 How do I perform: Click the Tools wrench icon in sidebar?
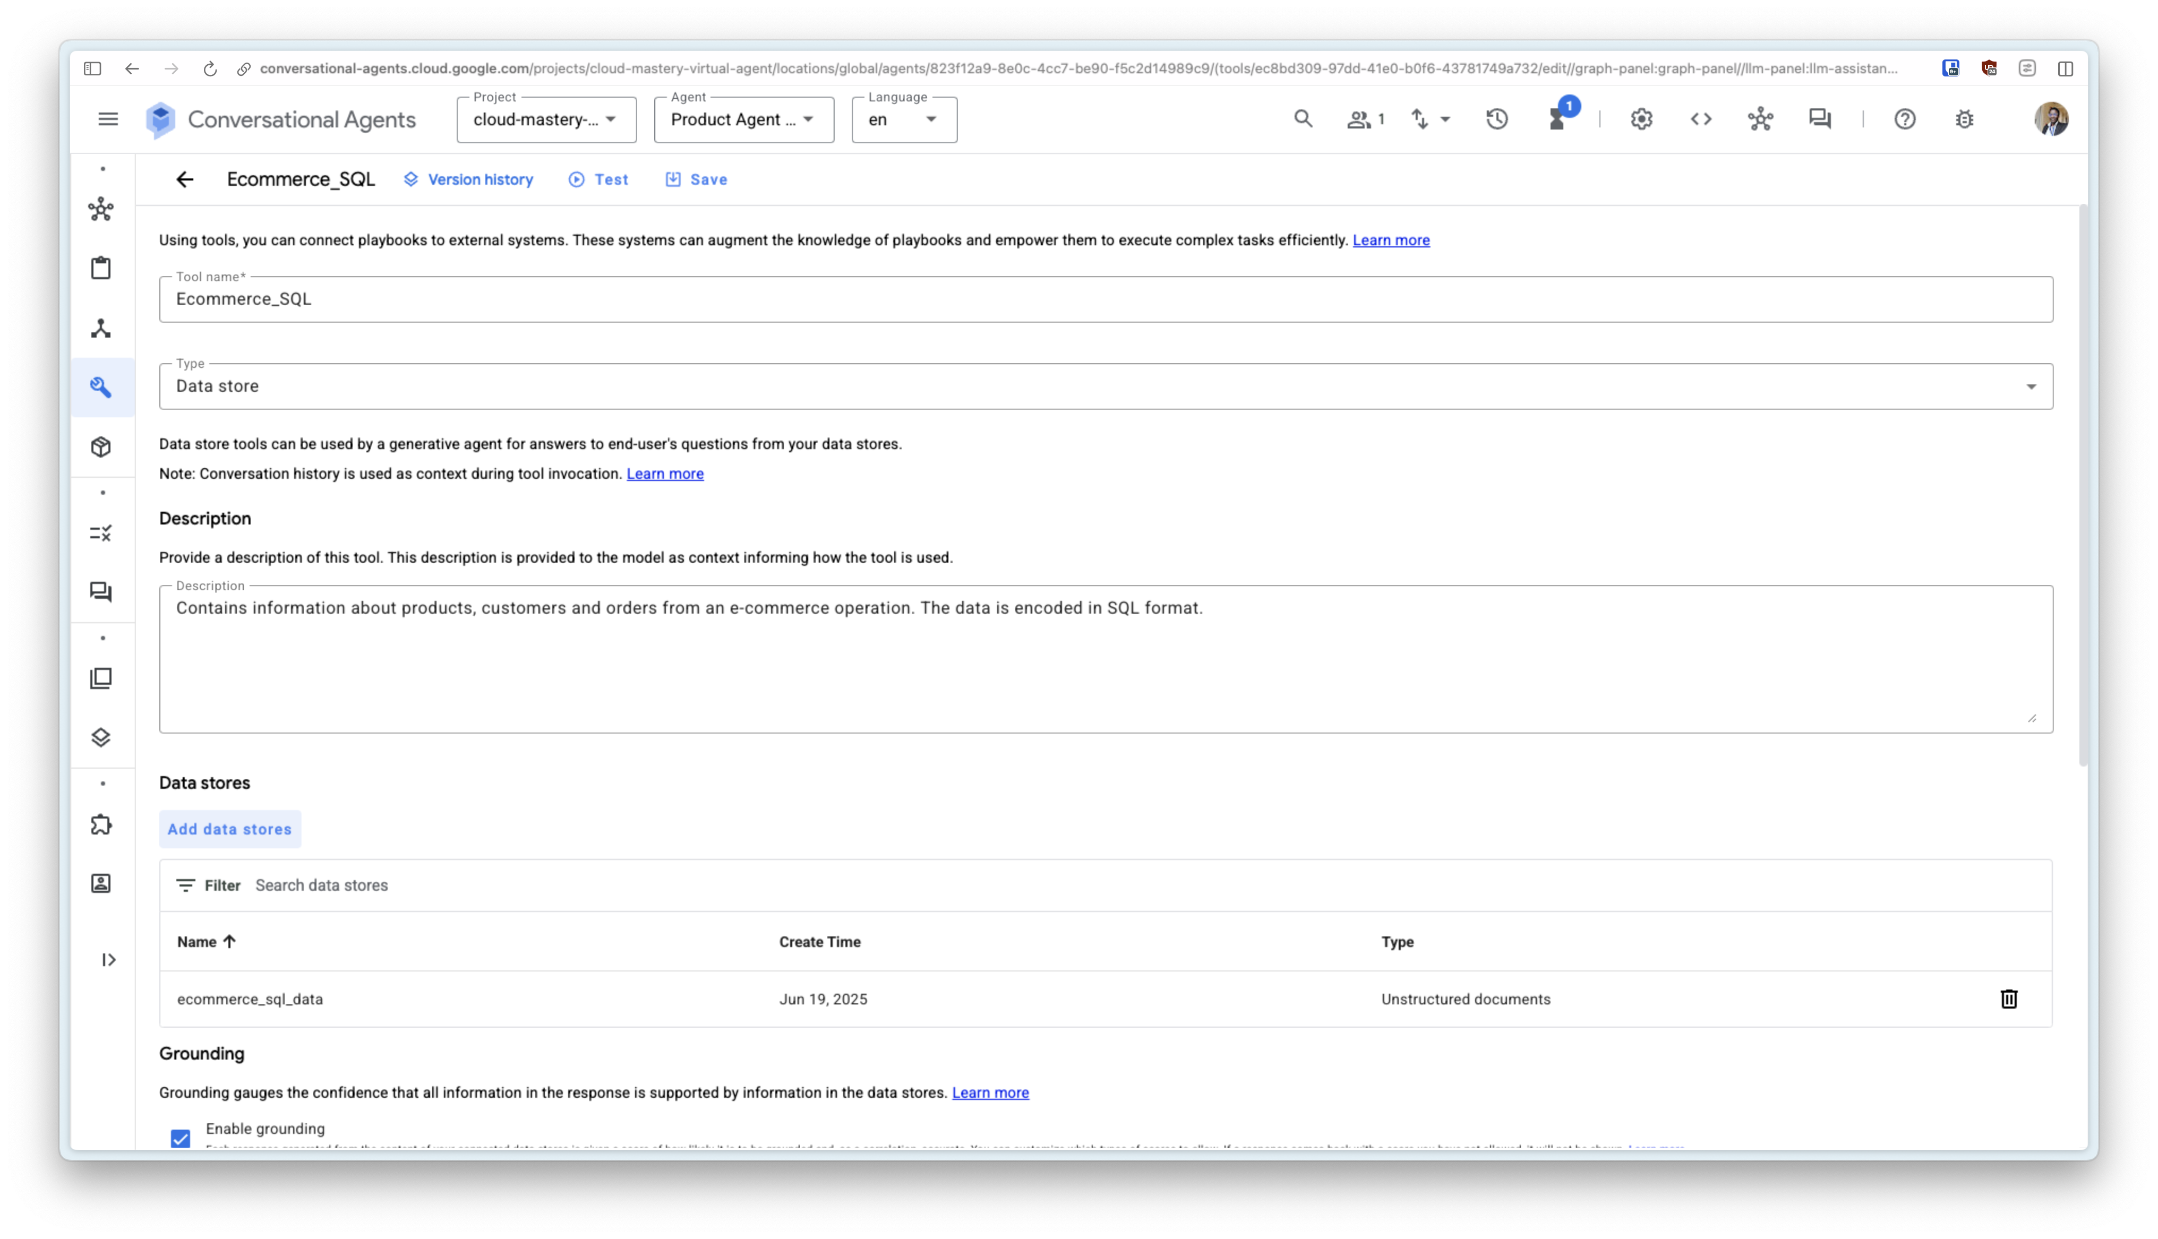101,387
